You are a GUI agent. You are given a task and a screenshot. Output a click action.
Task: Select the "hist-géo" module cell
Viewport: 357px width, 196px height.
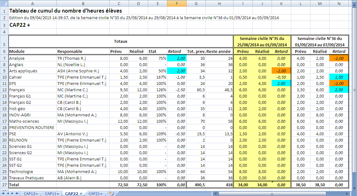point(32,109)
